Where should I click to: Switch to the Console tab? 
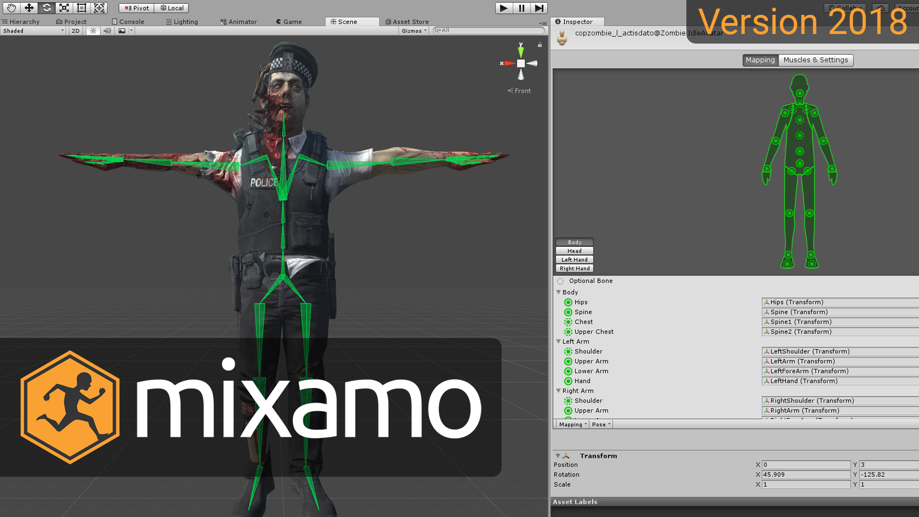click(128, 22)
